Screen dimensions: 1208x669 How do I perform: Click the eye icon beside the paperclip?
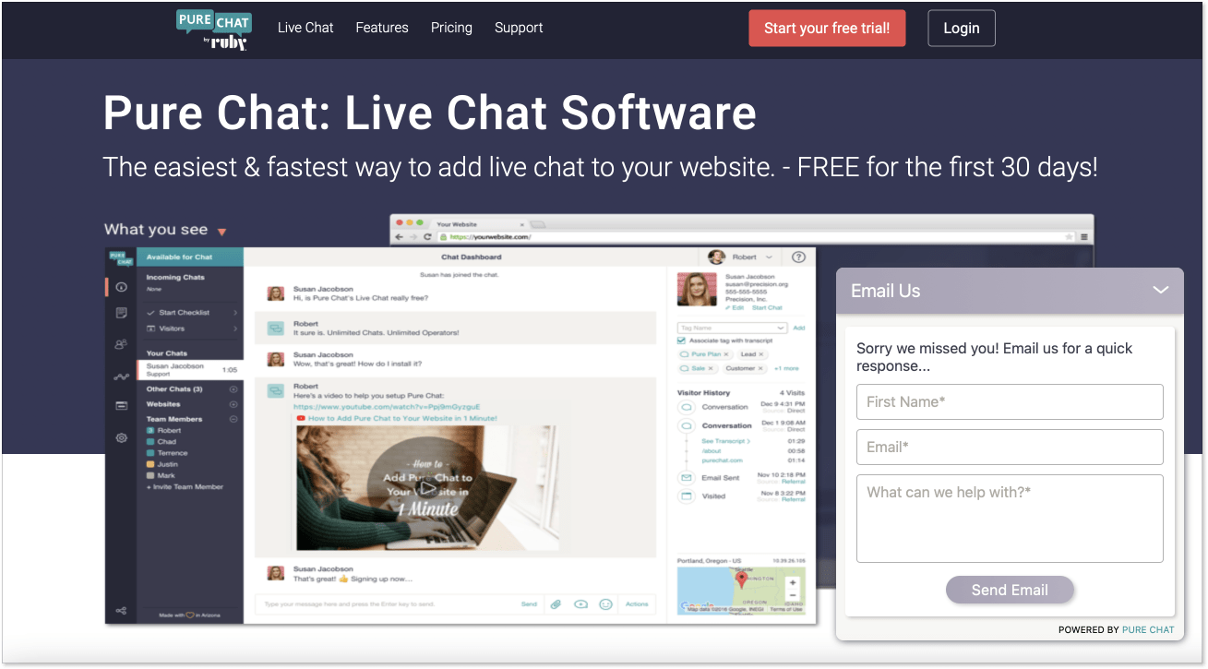580,604
